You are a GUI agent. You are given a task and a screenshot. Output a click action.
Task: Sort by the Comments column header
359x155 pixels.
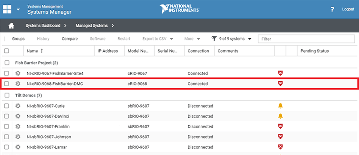pyautogui.click(x=228, y=51)
